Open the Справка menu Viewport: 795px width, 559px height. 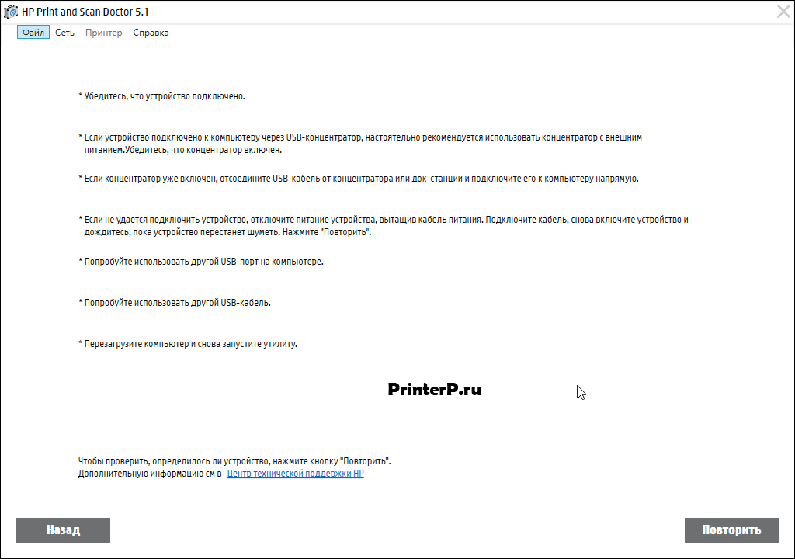pyautogui.click(x=151, y=33)
